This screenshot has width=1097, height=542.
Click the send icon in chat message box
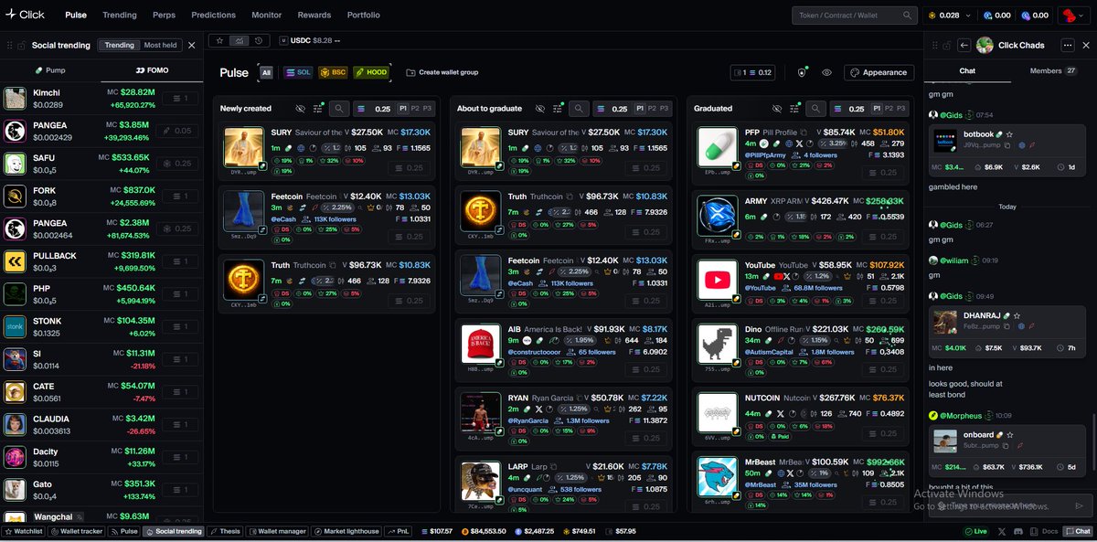point(1079,505)
